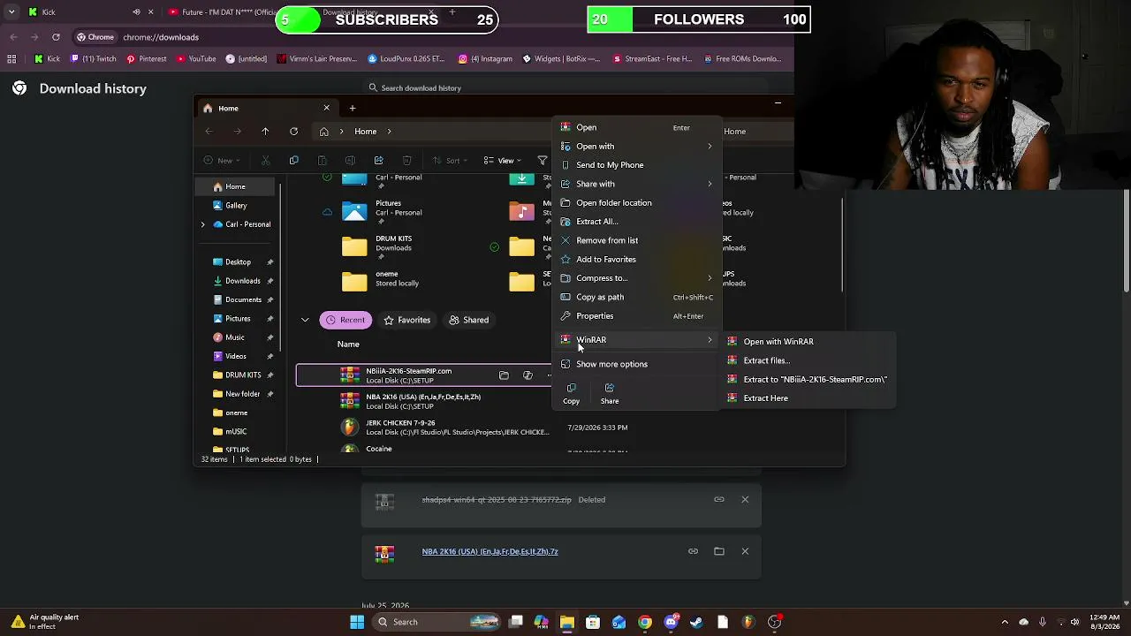Image resolution: width=1131 pixels, height=636 pixels.
Task: Open Music in the Explorer sidebar
Action: [234, 337]
